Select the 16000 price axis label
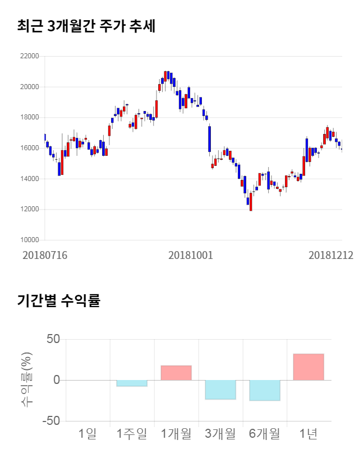Viewport: 359px width, 454px height. [29, 148]
